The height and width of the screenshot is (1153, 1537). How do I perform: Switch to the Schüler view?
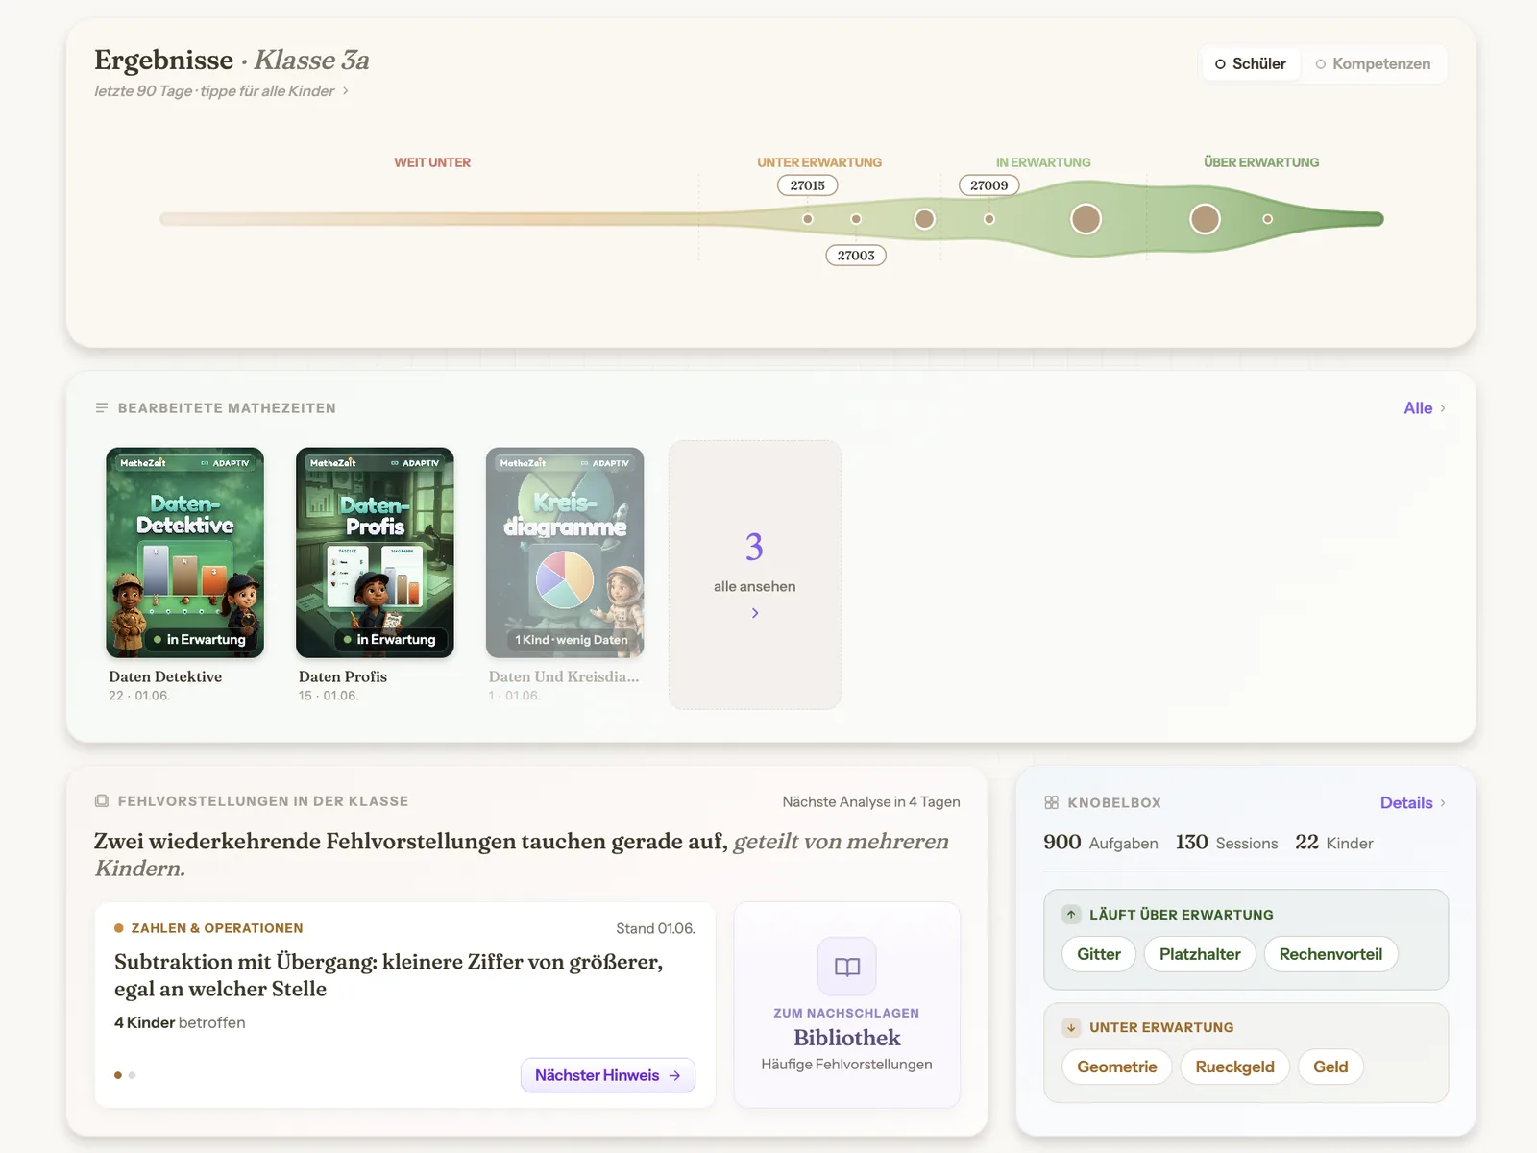tap(1250, 64)
